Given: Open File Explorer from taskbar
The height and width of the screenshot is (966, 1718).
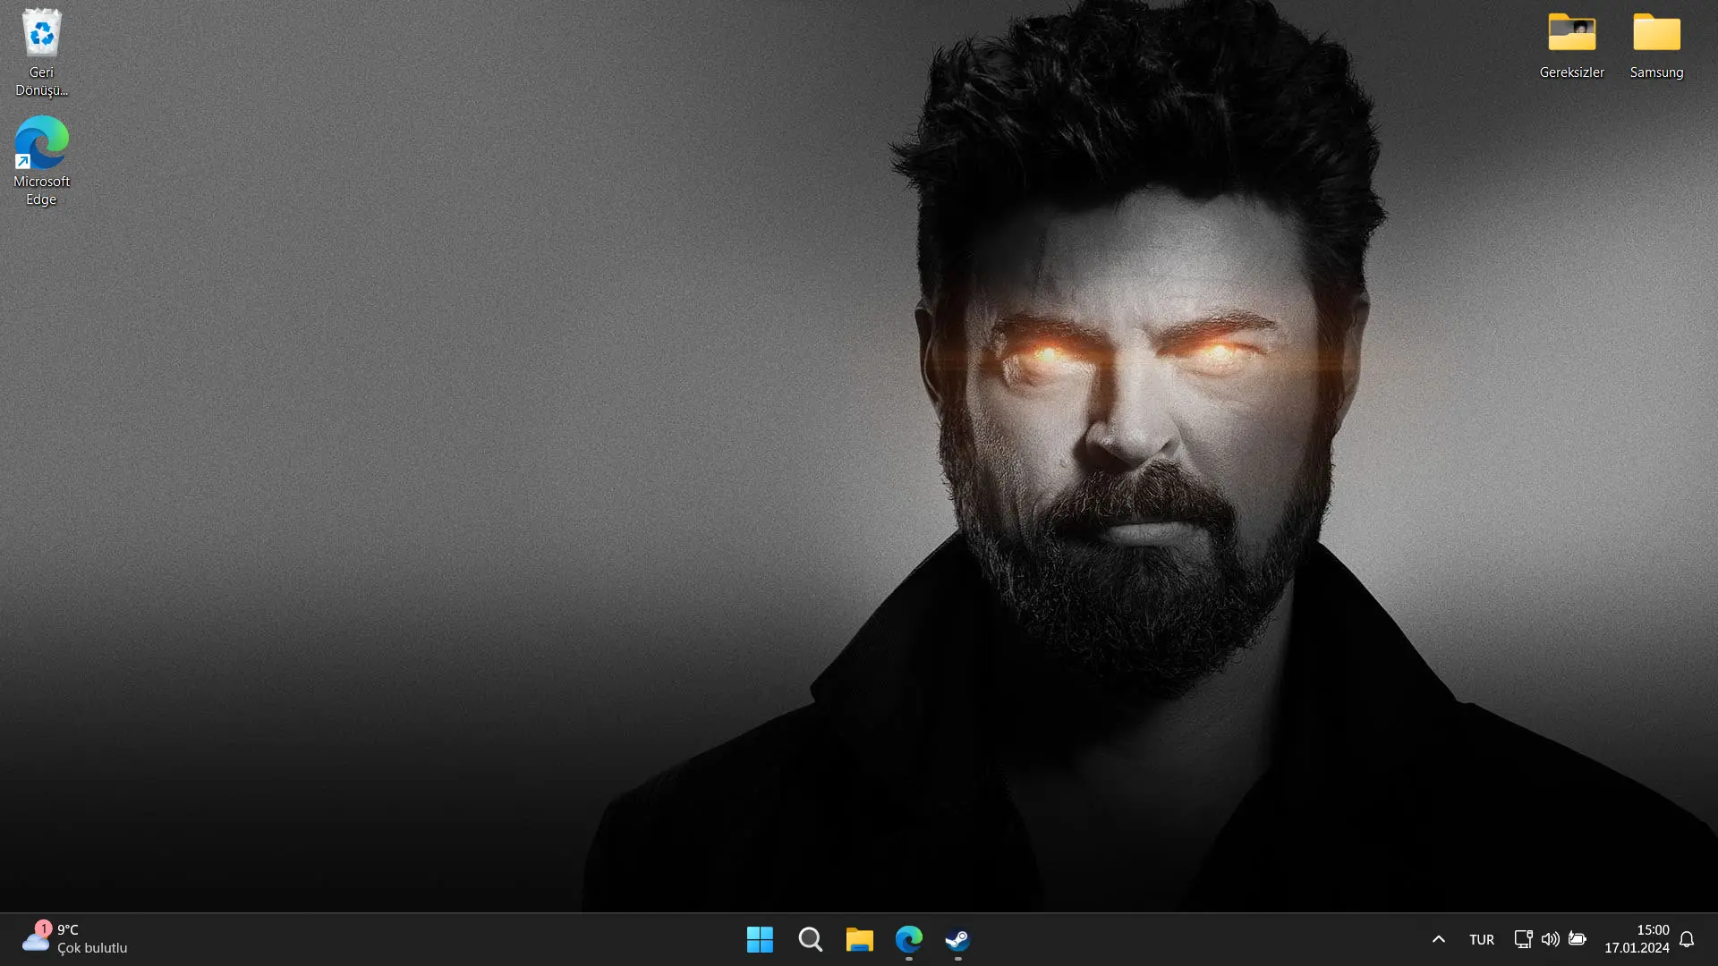Looking at the screenshot, I should (859, 939).
